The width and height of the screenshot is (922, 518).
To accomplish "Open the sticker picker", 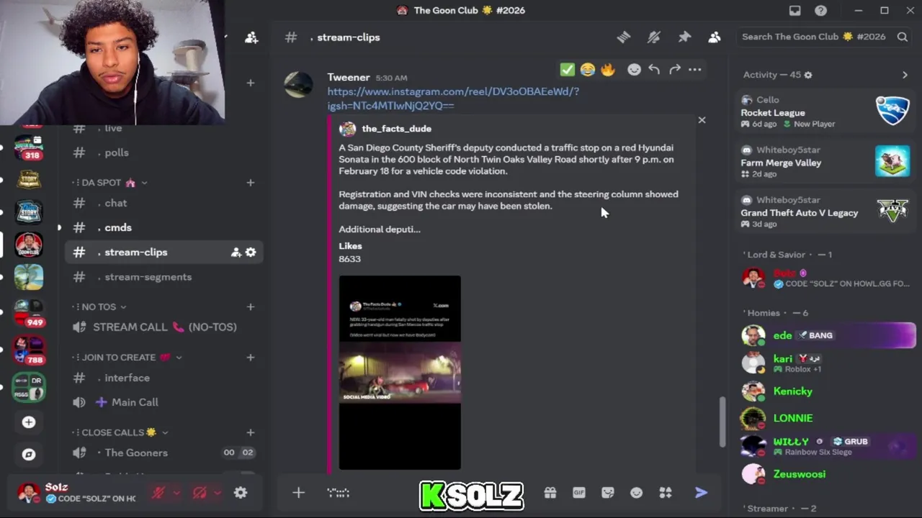I will [x=608, y=493].
